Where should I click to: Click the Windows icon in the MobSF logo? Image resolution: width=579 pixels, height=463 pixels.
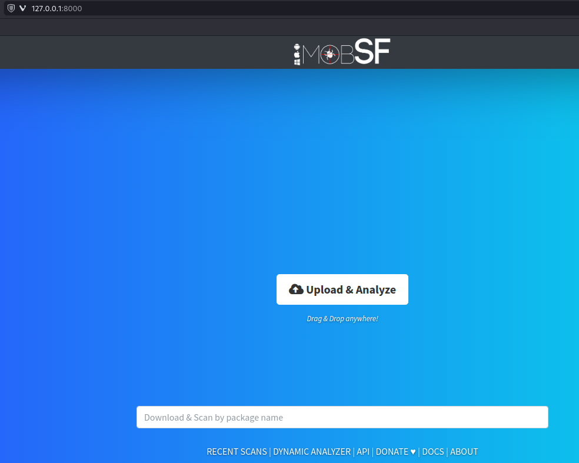coord(297,61)
